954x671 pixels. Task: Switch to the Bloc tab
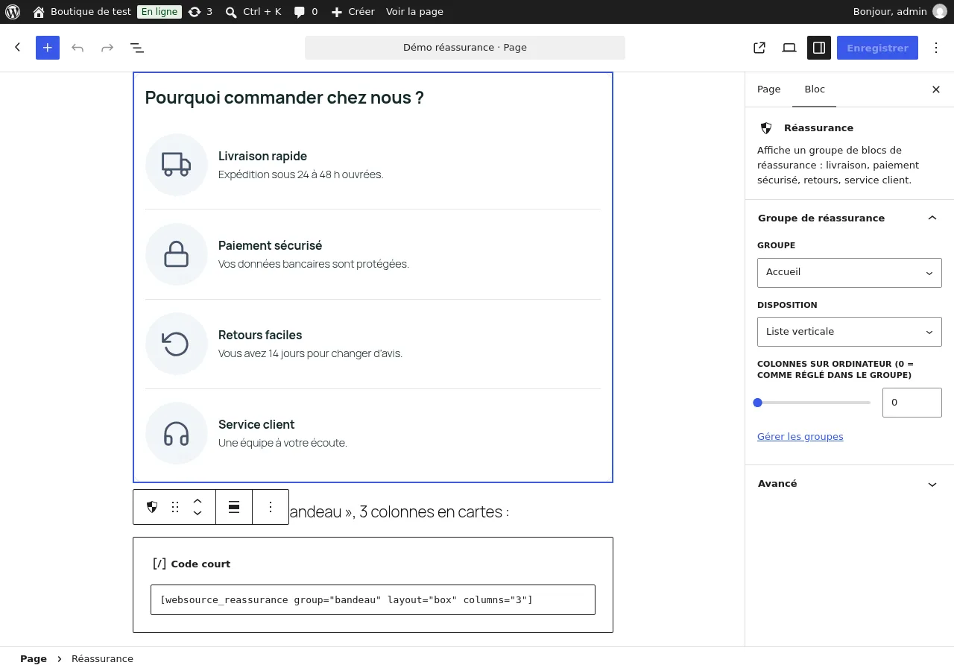point(815,89)
